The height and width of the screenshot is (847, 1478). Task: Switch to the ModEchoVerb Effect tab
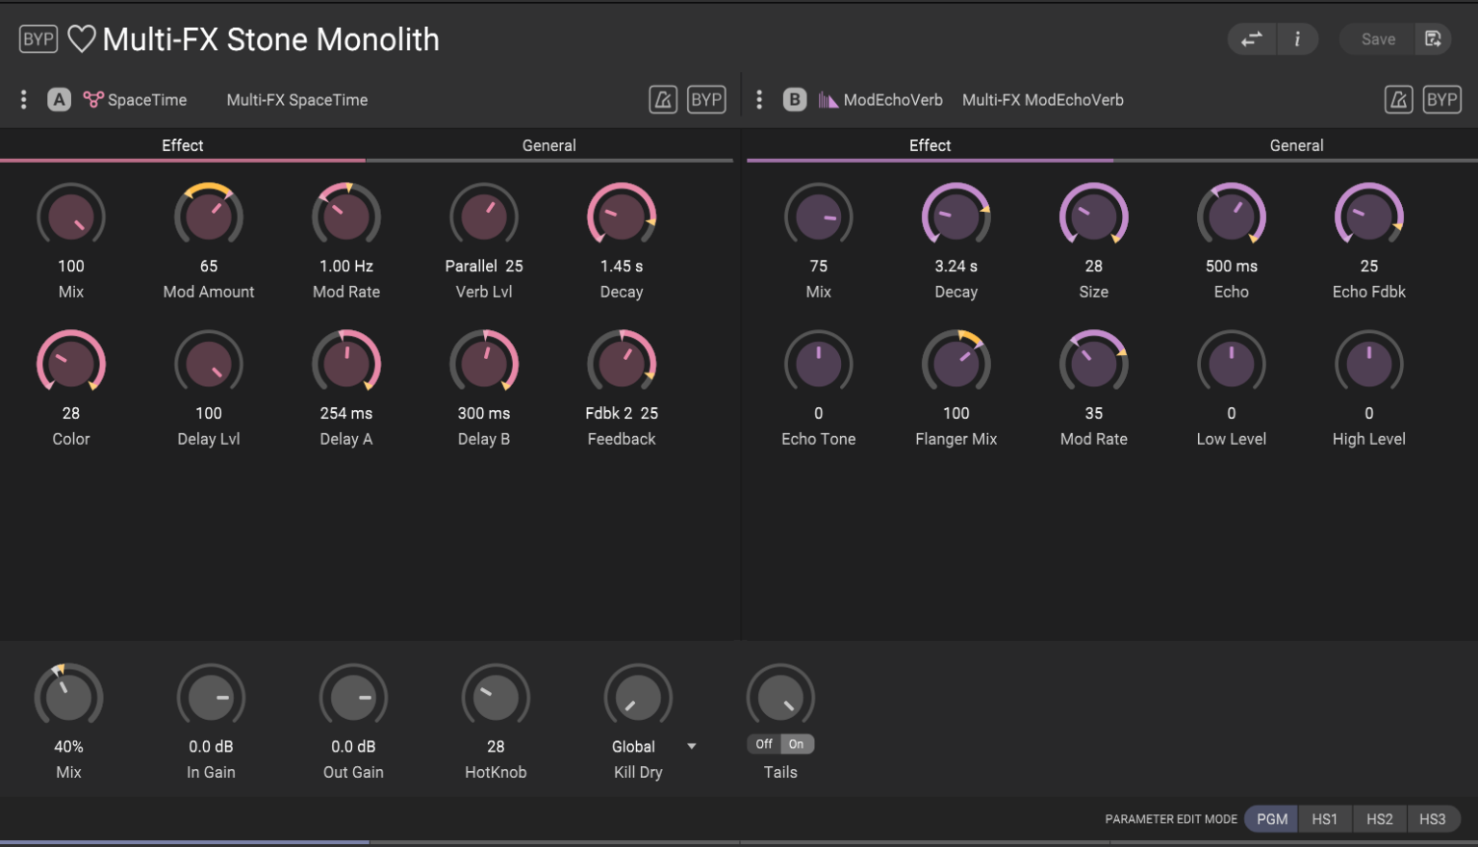pyautogui.click(x=930, y=145)
